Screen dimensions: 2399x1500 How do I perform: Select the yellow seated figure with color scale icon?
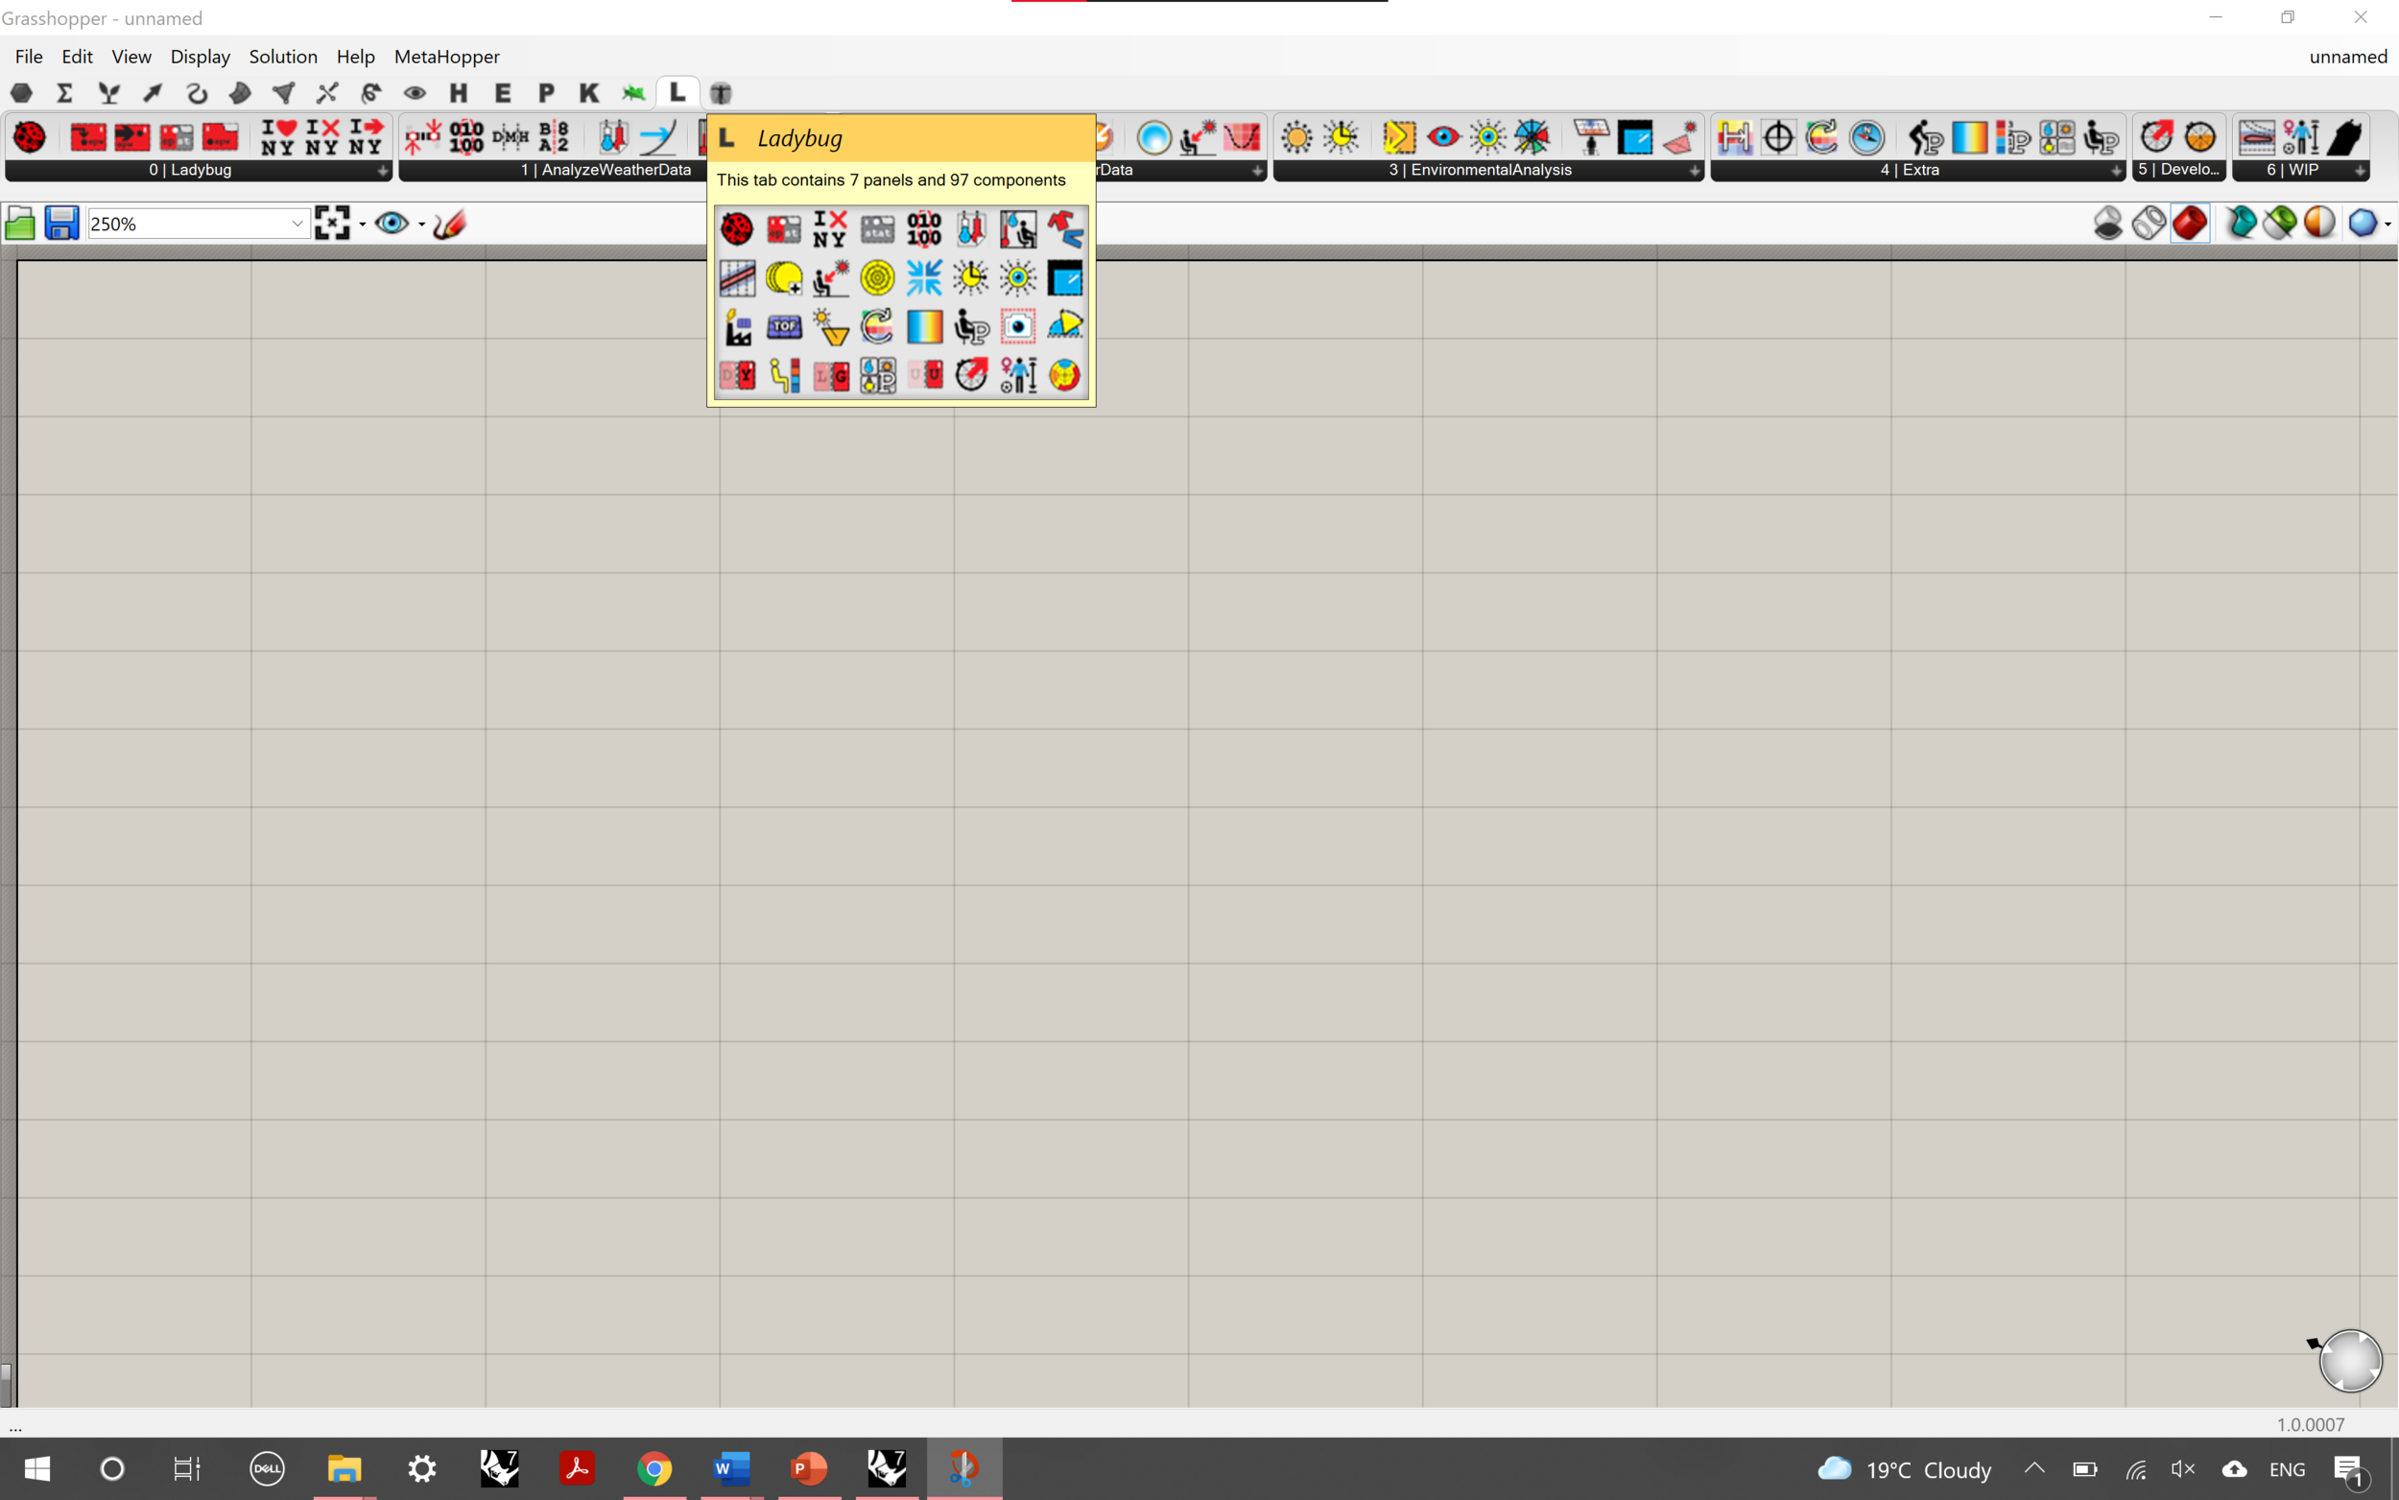(x=784, y=375)
